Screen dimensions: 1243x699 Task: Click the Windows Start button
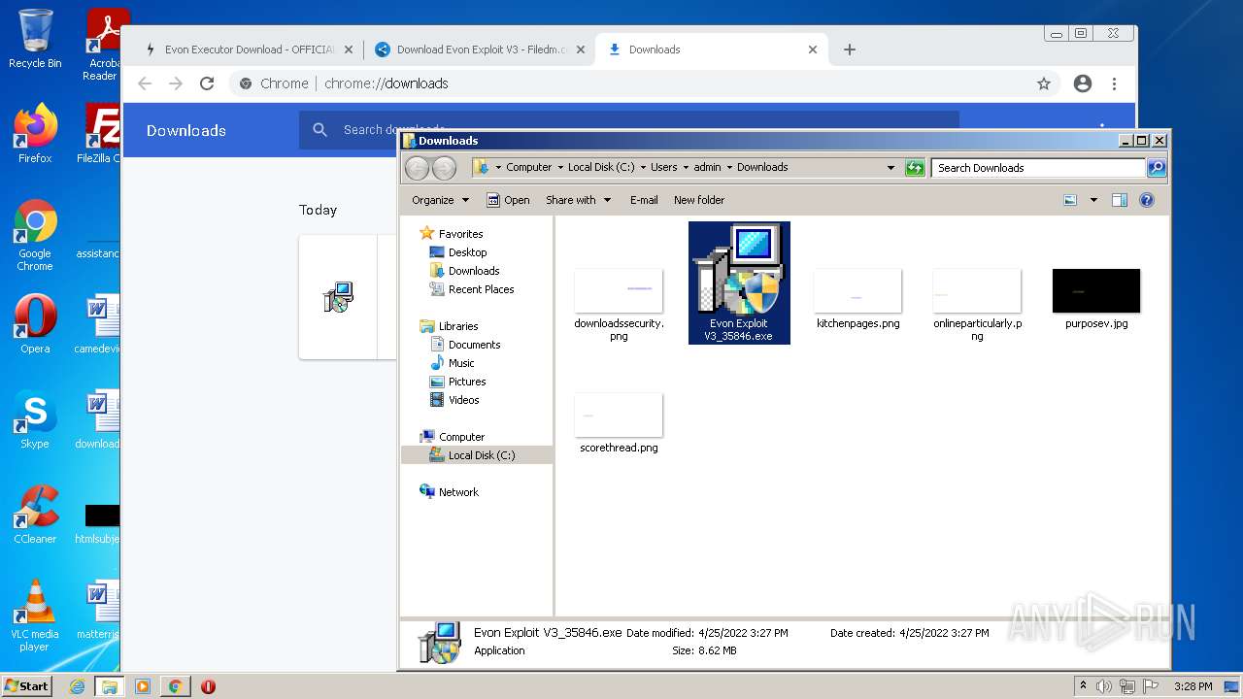point(26,686)
